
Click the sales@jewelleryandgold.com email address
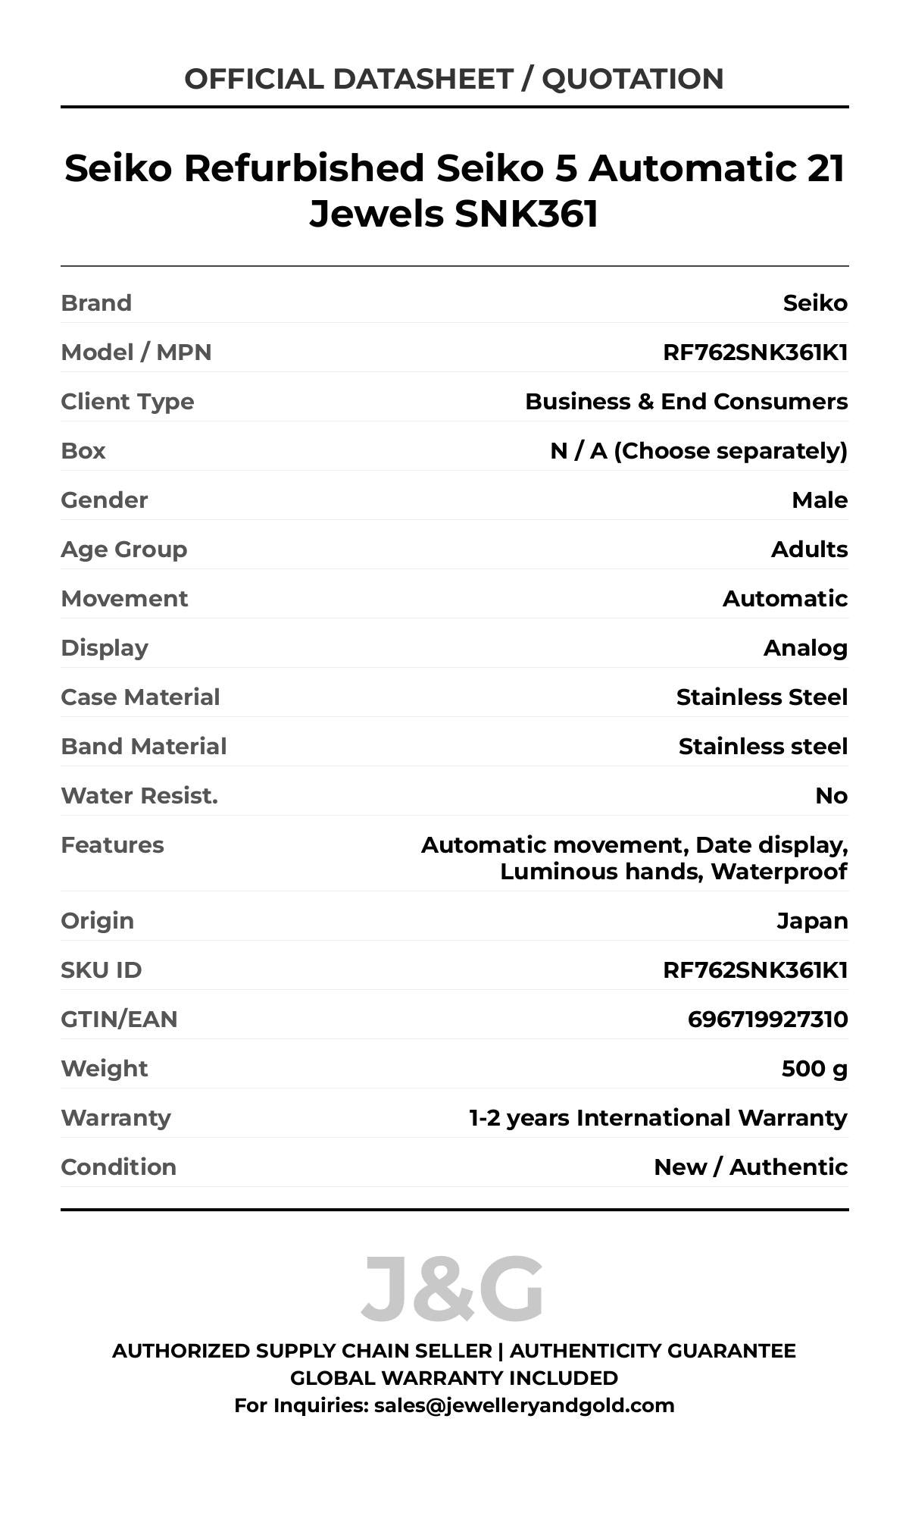523,1405
